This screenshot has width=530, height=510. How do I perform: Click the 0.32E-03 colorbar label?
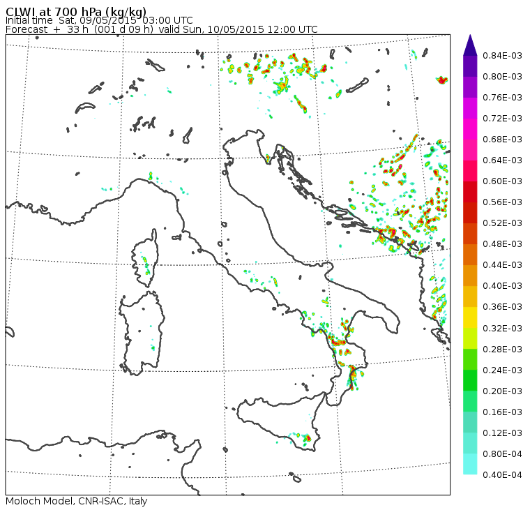tap(502, 329)
